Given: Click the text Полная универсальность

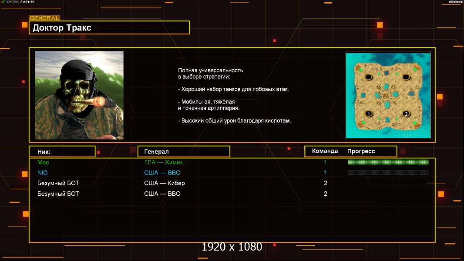Looking at the screenshot, I should 210,70.
